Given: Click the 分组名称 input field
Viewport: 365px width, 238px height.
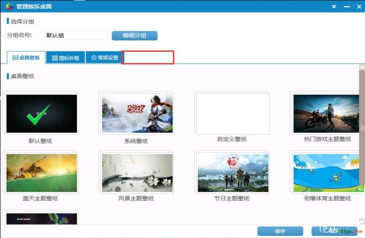Looking at the screenshot, I should [76, 35].
